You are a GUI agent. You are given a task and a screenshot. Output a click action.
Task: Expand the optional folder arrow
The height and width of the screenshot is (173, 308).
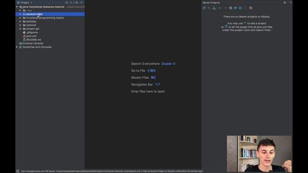pyautogui.click(x=20, y=25)
